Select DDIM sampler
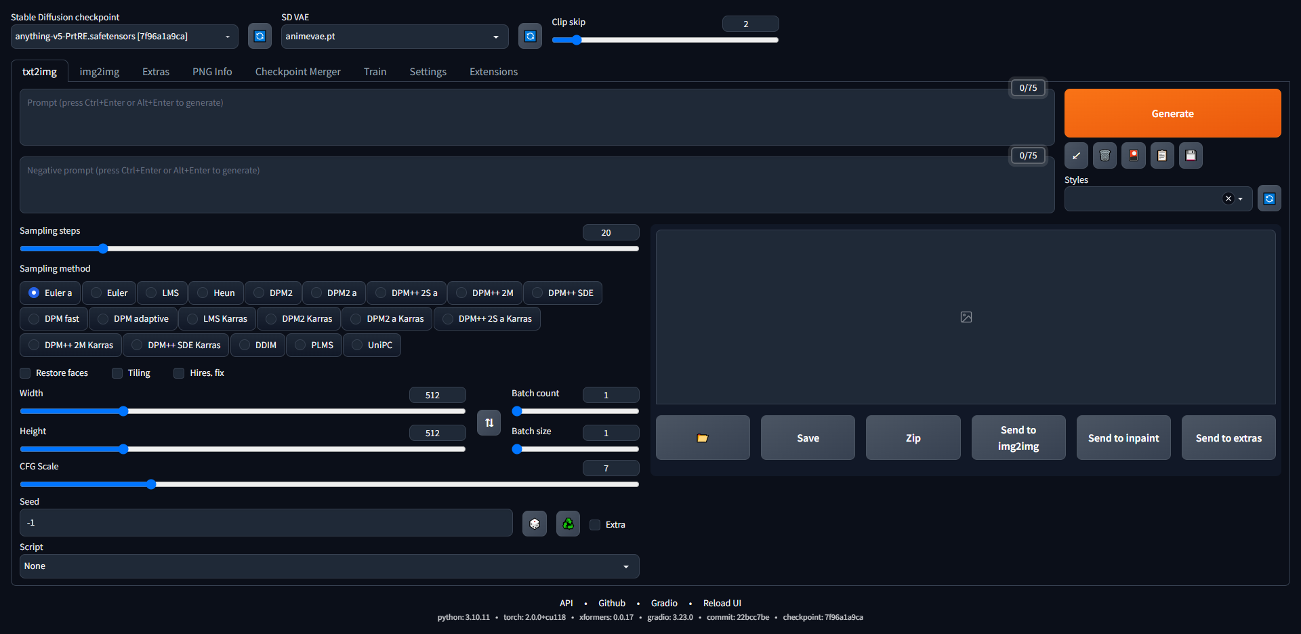 257,345
